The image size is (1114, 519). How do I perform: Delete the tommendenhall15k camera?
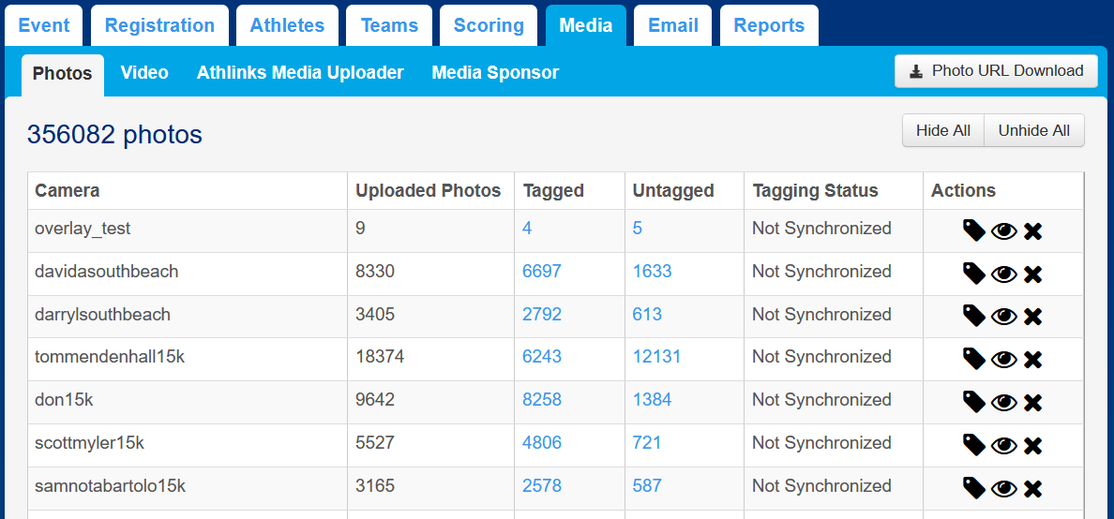coord(1032,360)
